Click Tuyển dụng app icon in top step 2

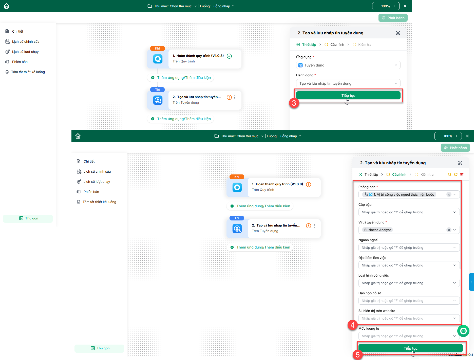click(x=158, y=100)
